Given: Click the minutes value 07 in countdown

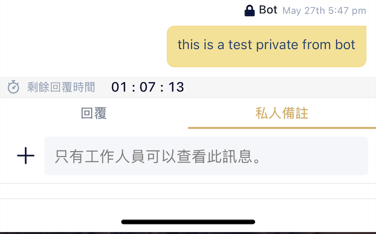Looking at the screenshot, I should tap(147, 88).
